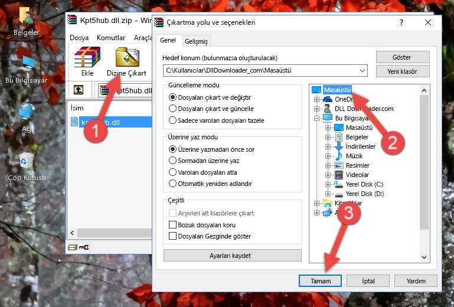Expand the Kitaplıklar tree node
Viewport: 454px width, 307px height.
[316, 203]
